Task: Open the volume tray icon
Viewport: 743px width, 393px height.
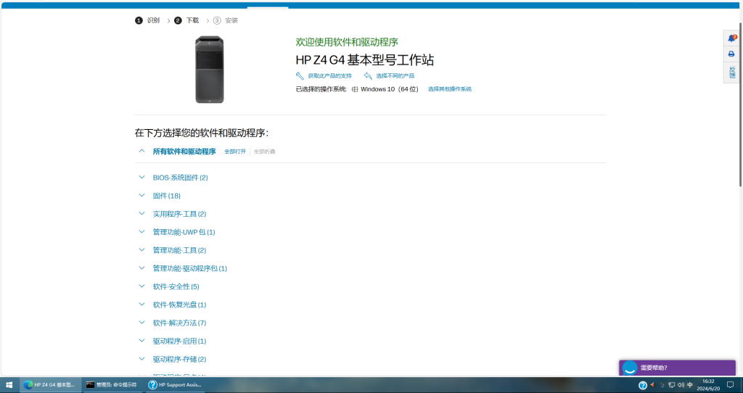Action: pyautogui.click(x=681, y=385)
